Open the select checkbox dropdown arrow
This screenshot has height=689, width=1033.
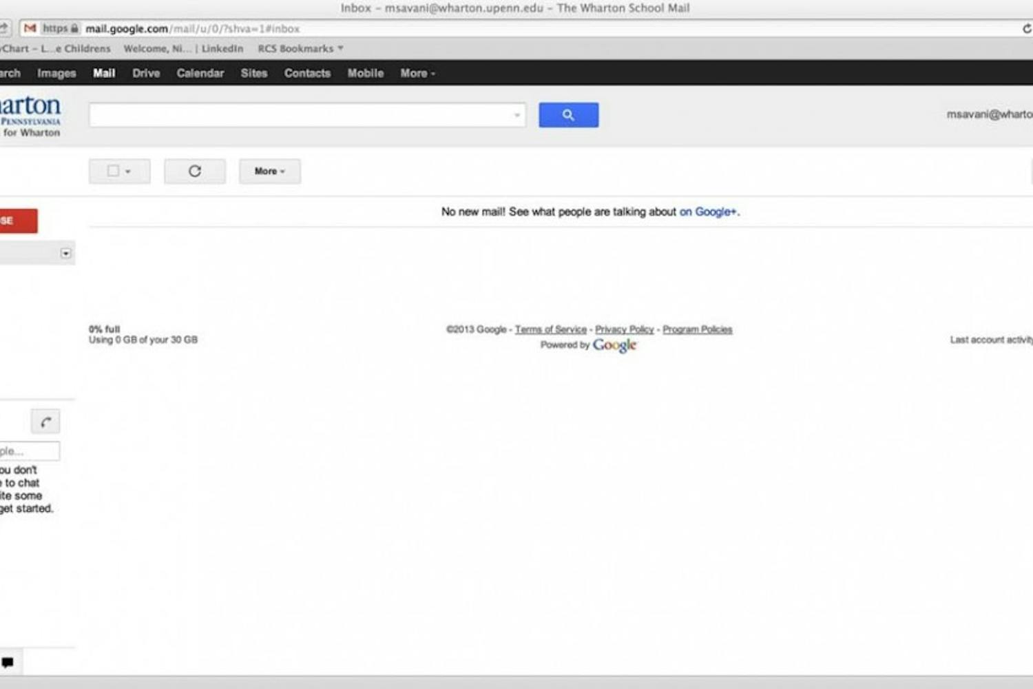pos(128,172)
